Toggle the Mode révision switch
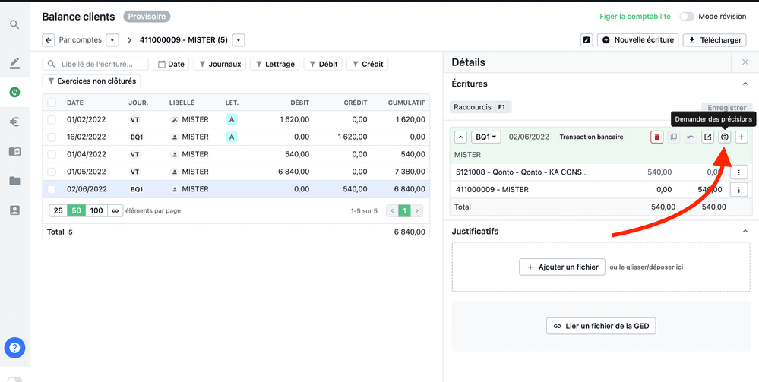The width and height of the screenshot is (759, 382). coord(687,17)
